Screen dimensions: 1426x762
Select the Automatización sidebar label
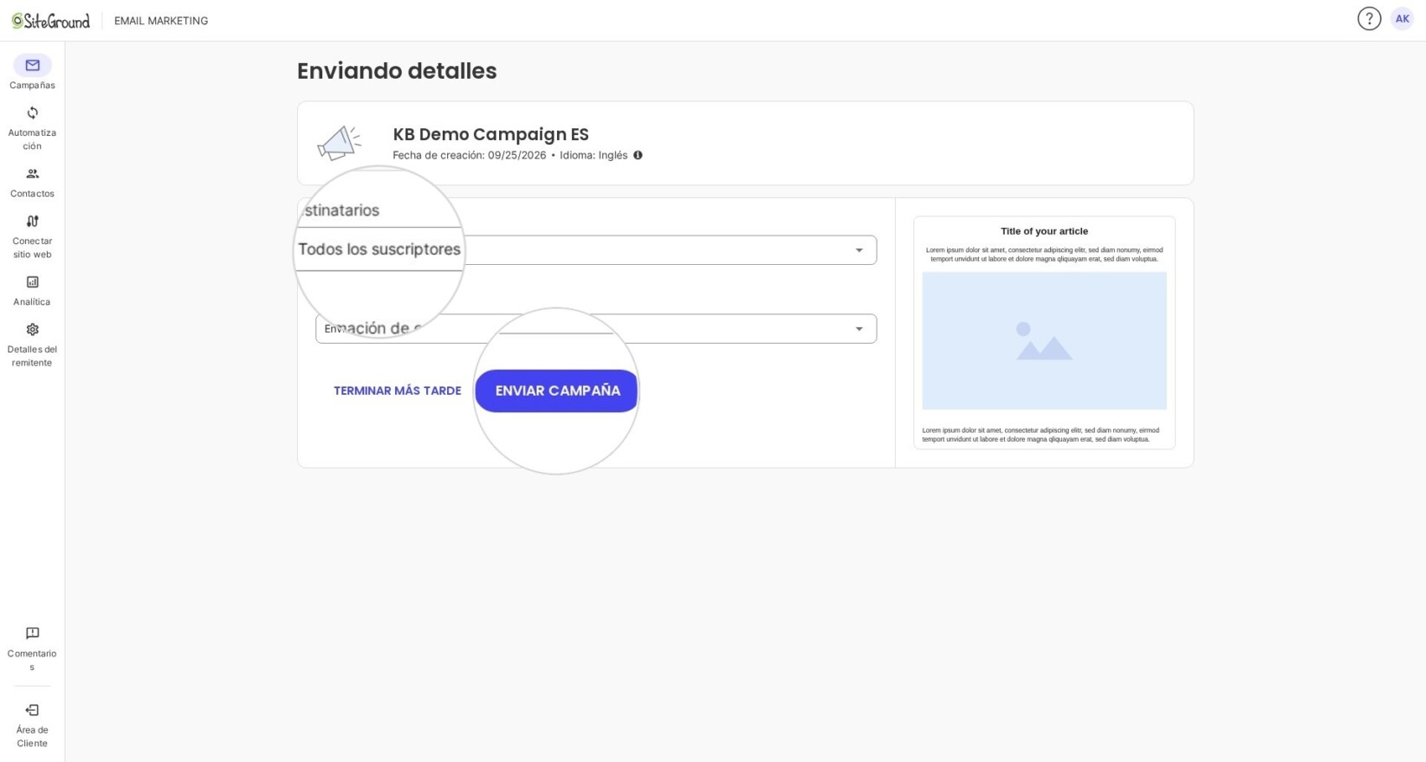(32, 139)
